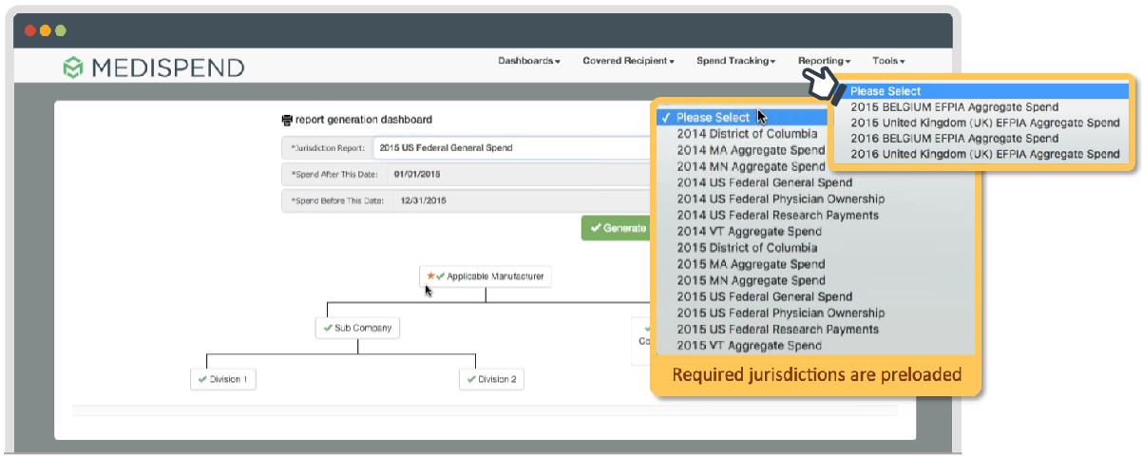Image resolution: width=1143 pixels, height=458 pixels.
Task: Open the Covered Recipient menu
Action: click(x=628, y=61)
